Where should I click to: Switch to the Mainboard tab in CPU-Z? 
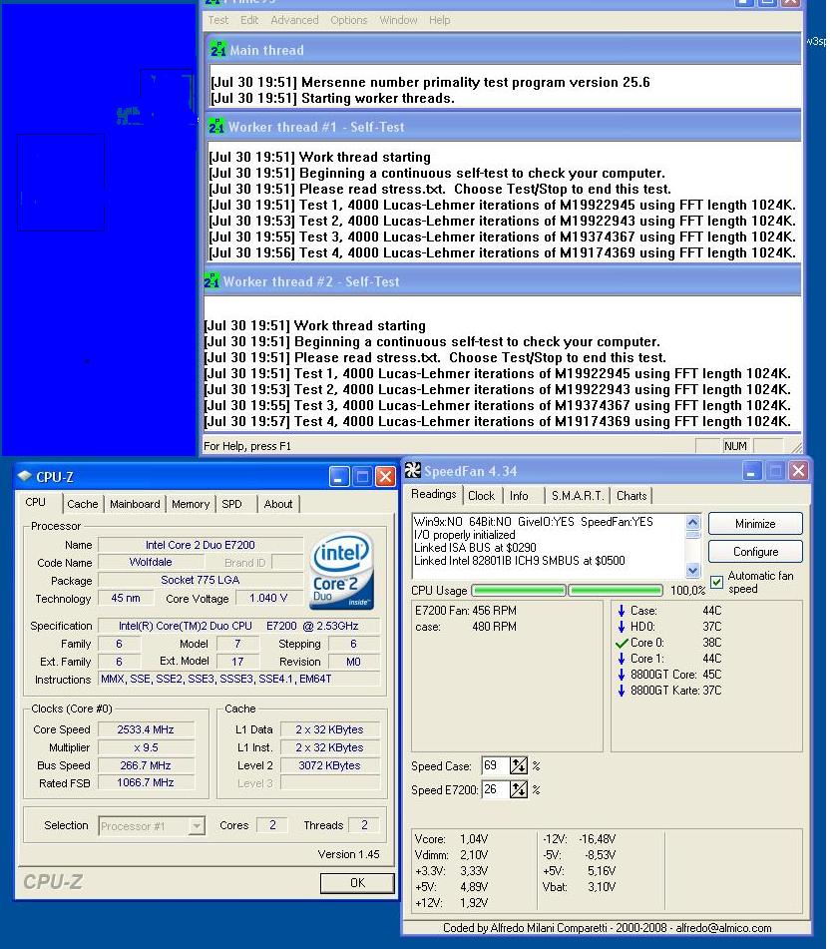click(x=135, y=504)
